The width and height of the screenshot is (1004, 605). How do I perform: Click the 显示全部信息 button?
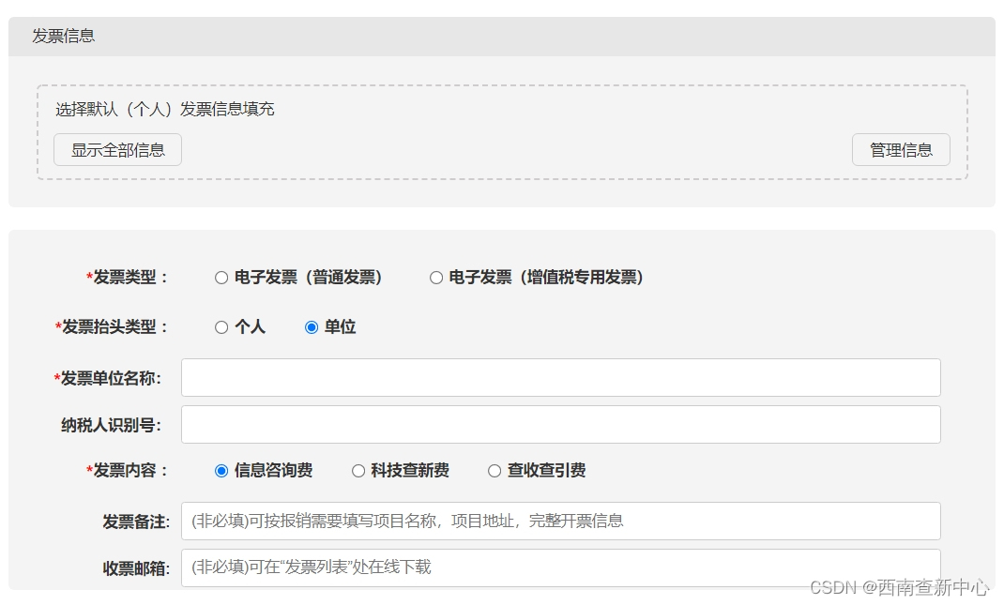click(x=118, y=150)
